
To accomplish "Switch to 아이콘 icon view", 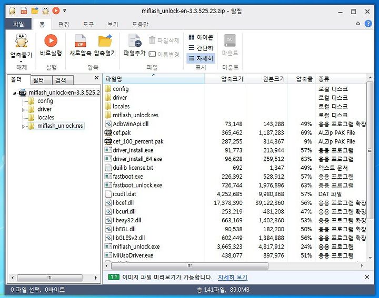I will point(201,37).
